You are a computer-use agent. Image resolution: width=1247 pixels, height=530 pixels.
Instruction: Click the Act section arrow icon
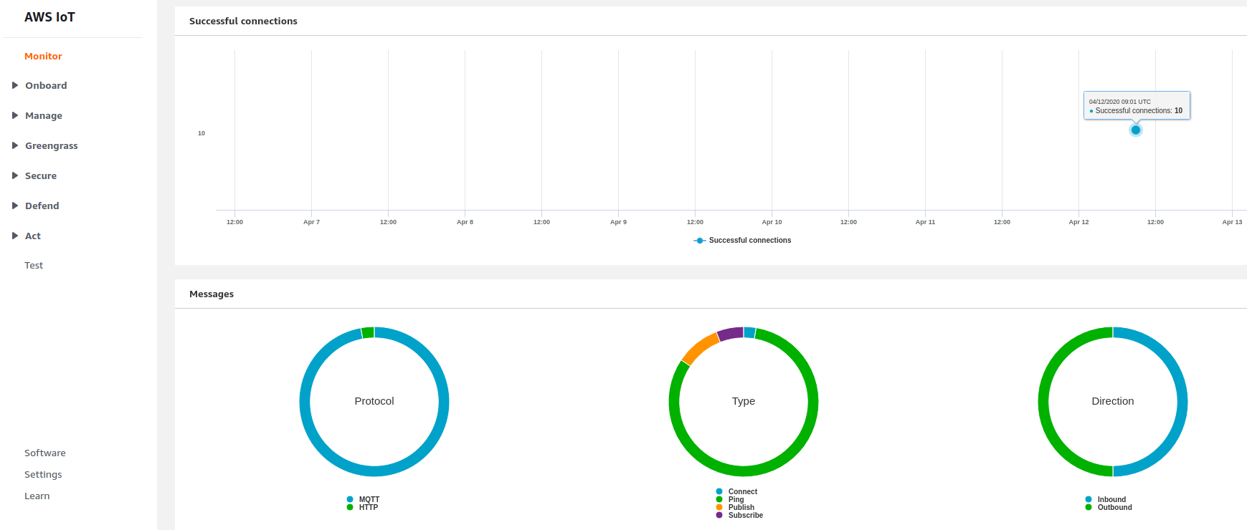pyautogui.click(x=15, y=236)
